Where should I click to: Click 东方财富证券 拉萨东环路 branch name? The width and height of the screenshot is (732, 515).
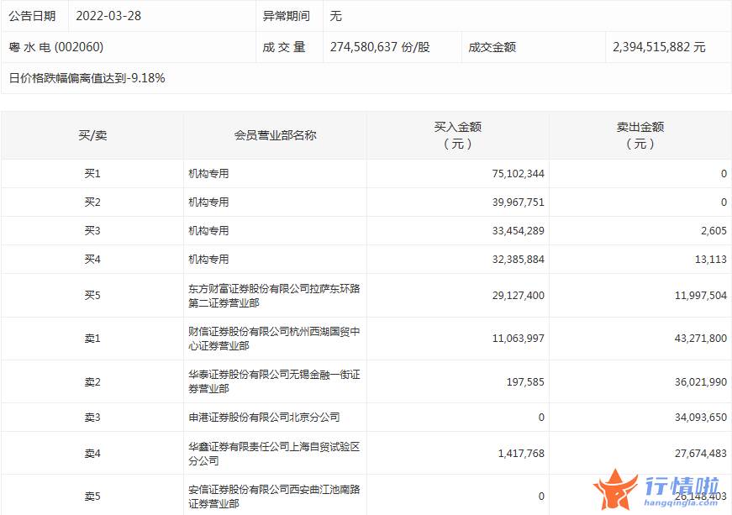274,295
